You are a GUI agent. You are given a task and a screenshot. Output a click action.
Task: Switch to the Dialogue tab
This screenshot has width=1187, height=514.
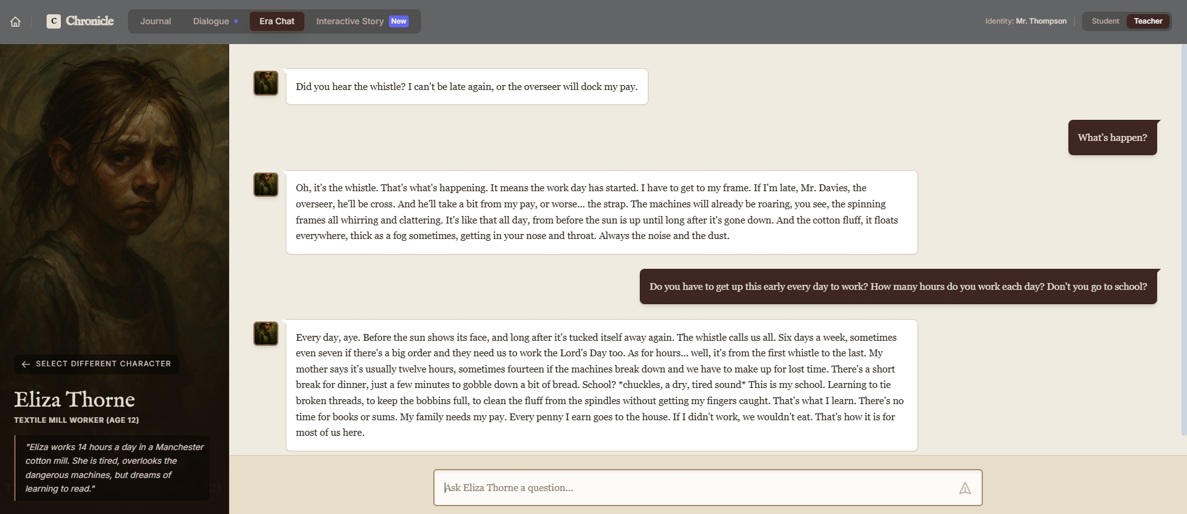click(x=215, y=21)
